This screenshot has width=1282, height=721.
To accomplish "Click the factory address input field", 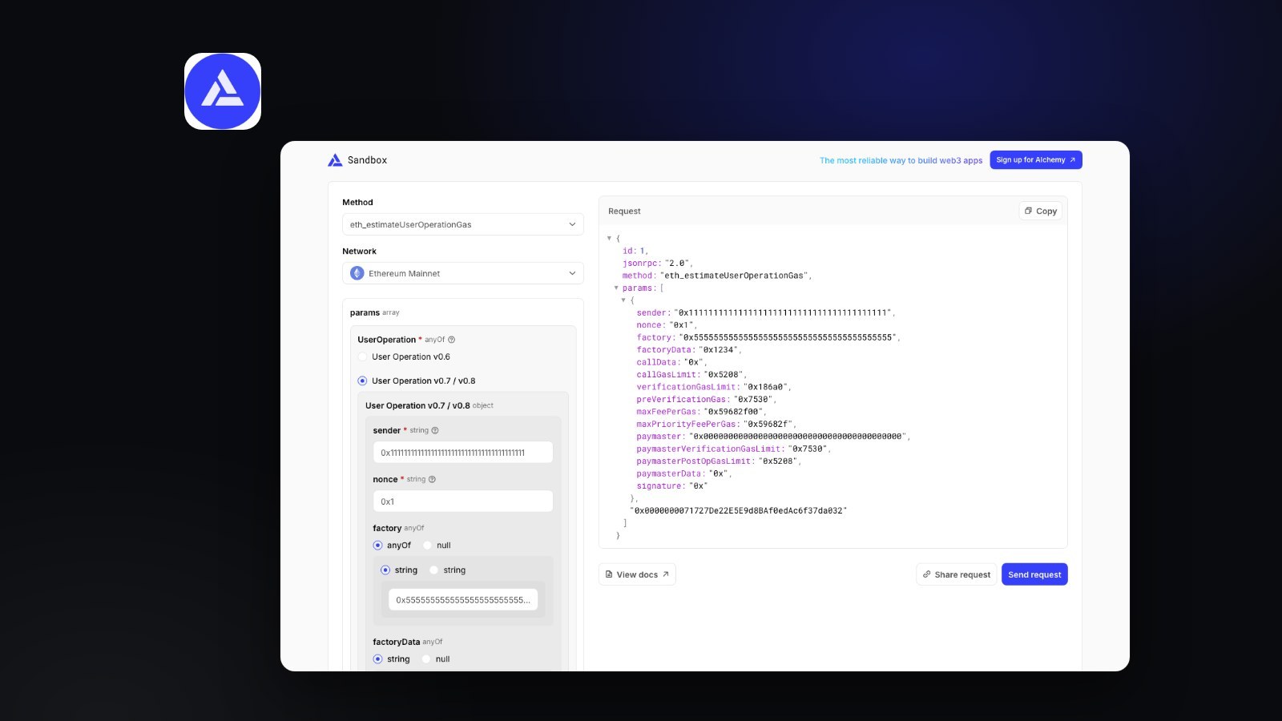I will tap(463, 600).
